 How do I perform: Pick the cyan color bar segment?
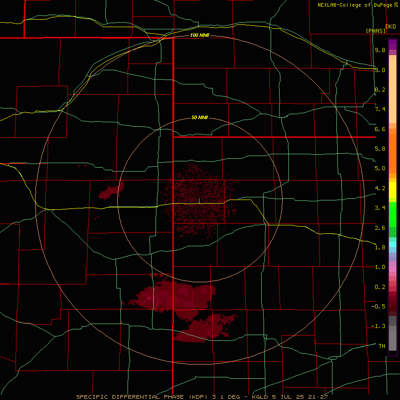(392, 244)
